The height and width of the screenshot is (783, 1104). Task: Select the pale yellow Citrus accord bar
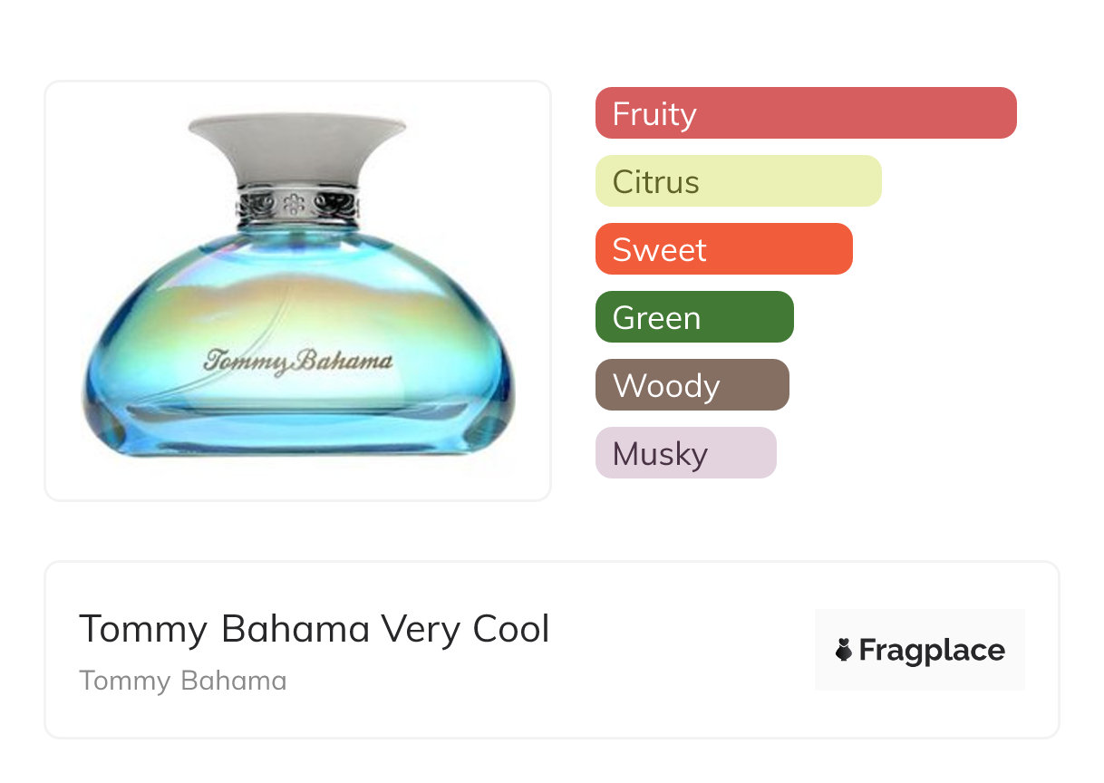point(738,181)
